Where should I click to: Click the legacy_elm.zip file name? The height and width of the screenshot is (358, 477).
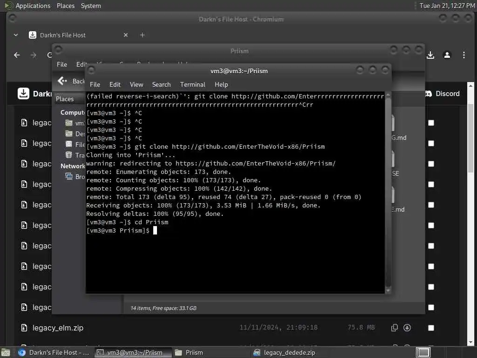pos(58,328)
